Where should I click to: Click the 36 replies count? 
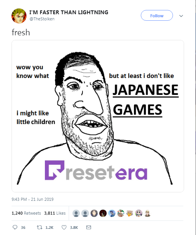pos(23,227)
